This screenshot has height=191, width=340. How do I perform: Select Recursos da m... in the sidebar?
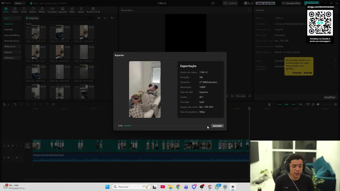click(12, 41)
